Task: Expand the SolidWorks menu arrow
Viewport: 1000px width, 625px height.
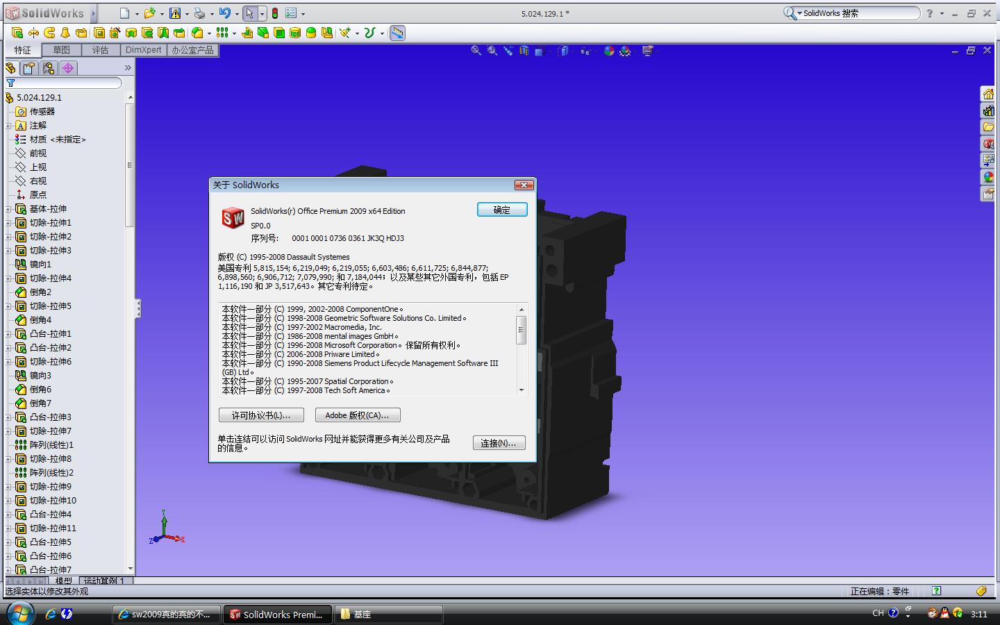Action: click(x=93, y=13)
